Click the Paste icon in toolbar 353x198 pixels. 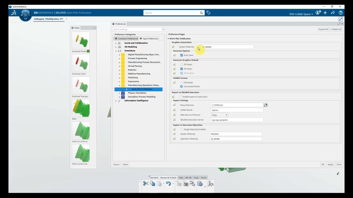pyautogui.click(x=159, y=184)
